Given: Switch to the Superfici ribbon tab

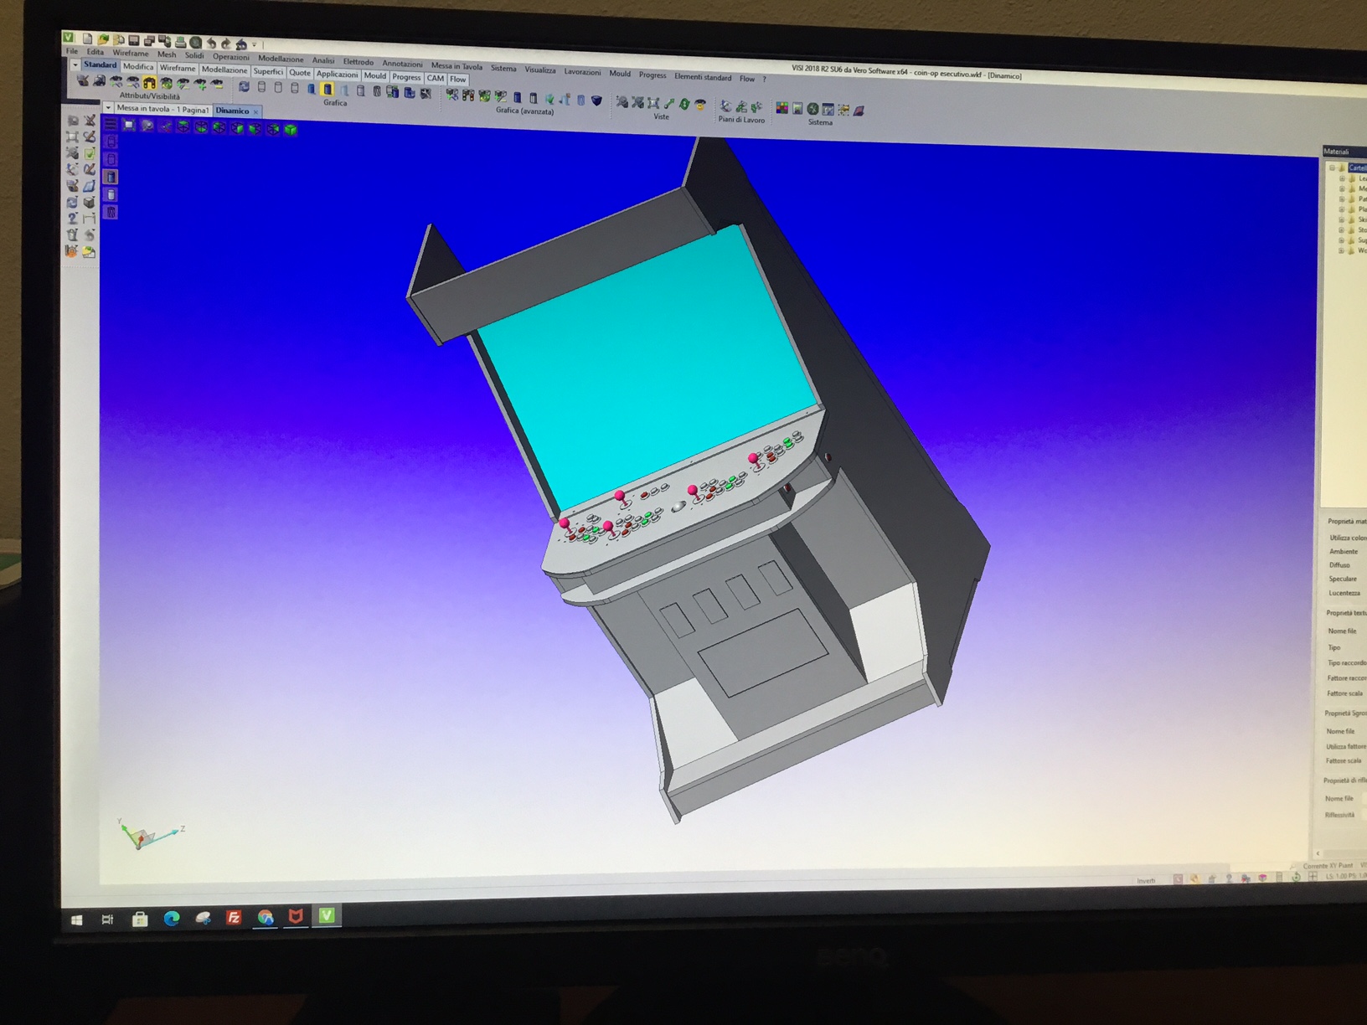Looking at the screenshot, I should click(x=268, y=71).
